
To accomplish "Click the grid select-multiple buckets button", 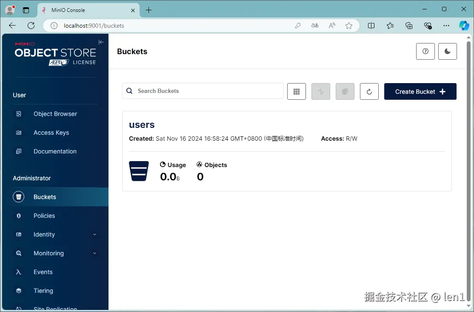I will pos(297,92).
